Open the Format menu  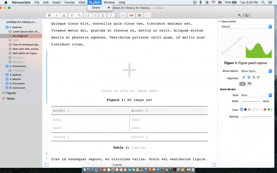click(69, 2)
